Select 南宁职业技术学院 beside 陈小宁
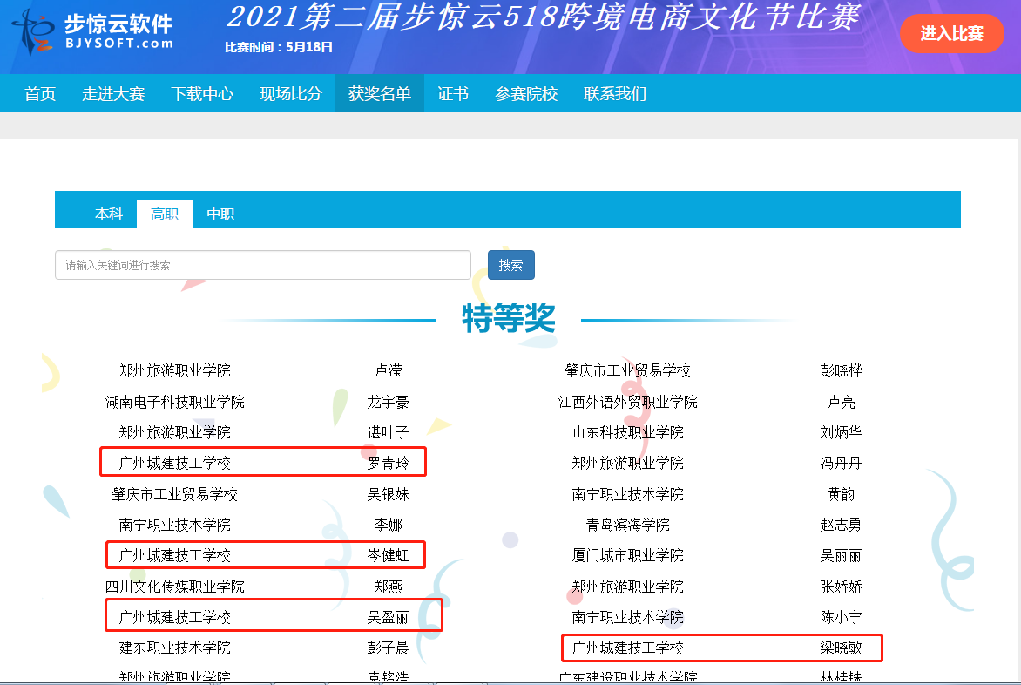The width and height of the screenshot is (1021, 685). point(628,617)
